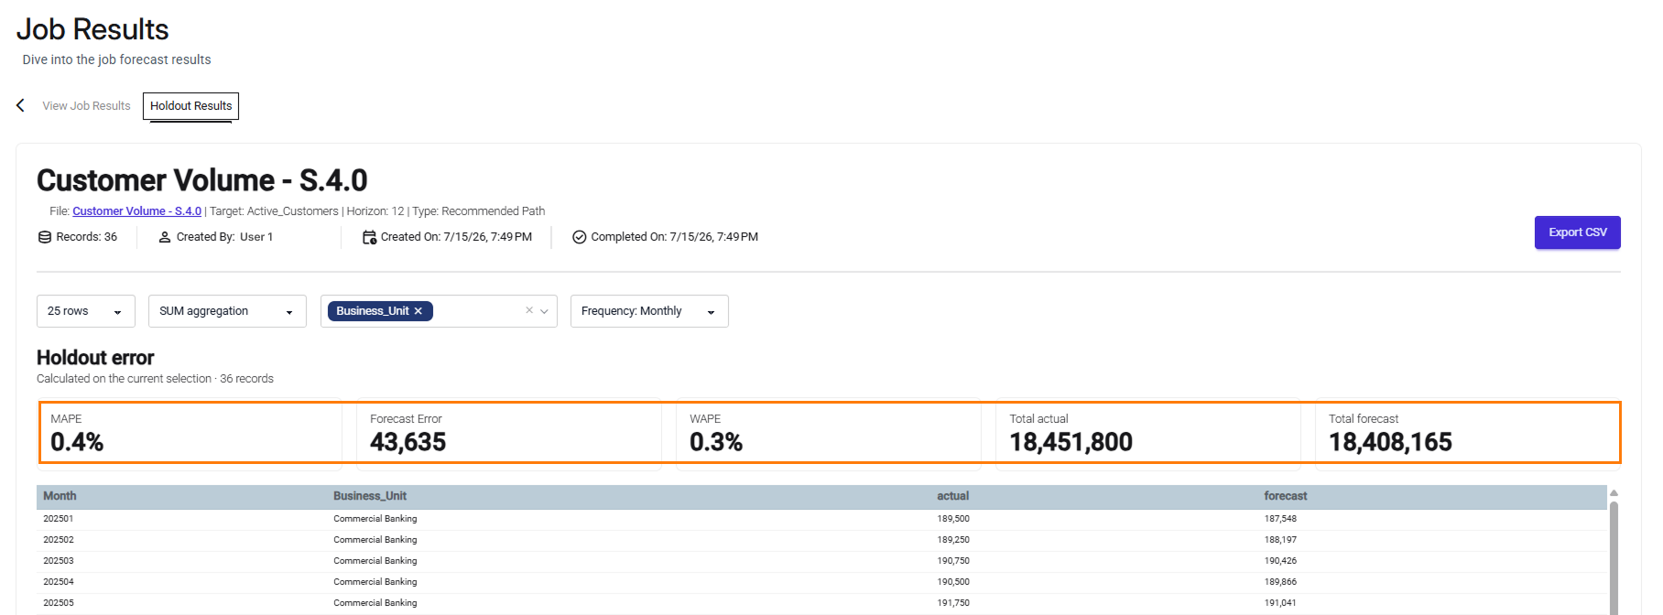The width and height of the screenshot is (1663, 615).
Task: Click the back arrow icon
Action: click(x=20, y=105)
